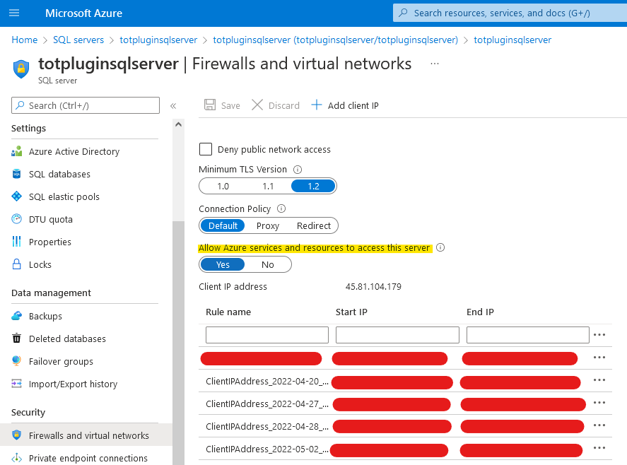Open ellipsis menu for ClientIPAddress_2022-05-02 rule
This screenshot has width=627, height=465.
click(599, 448)
